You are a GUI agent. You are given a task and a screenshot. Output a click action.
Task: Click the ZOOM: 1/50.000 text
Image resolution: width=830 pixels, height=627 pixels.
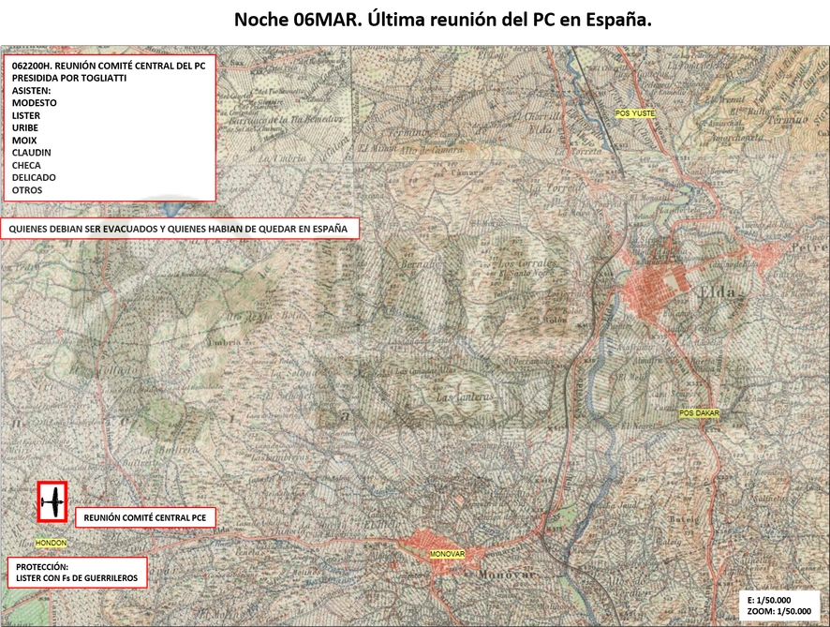point(778,611)
